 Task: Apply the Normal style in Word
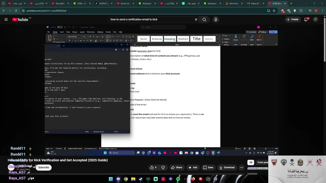(144, 39)
